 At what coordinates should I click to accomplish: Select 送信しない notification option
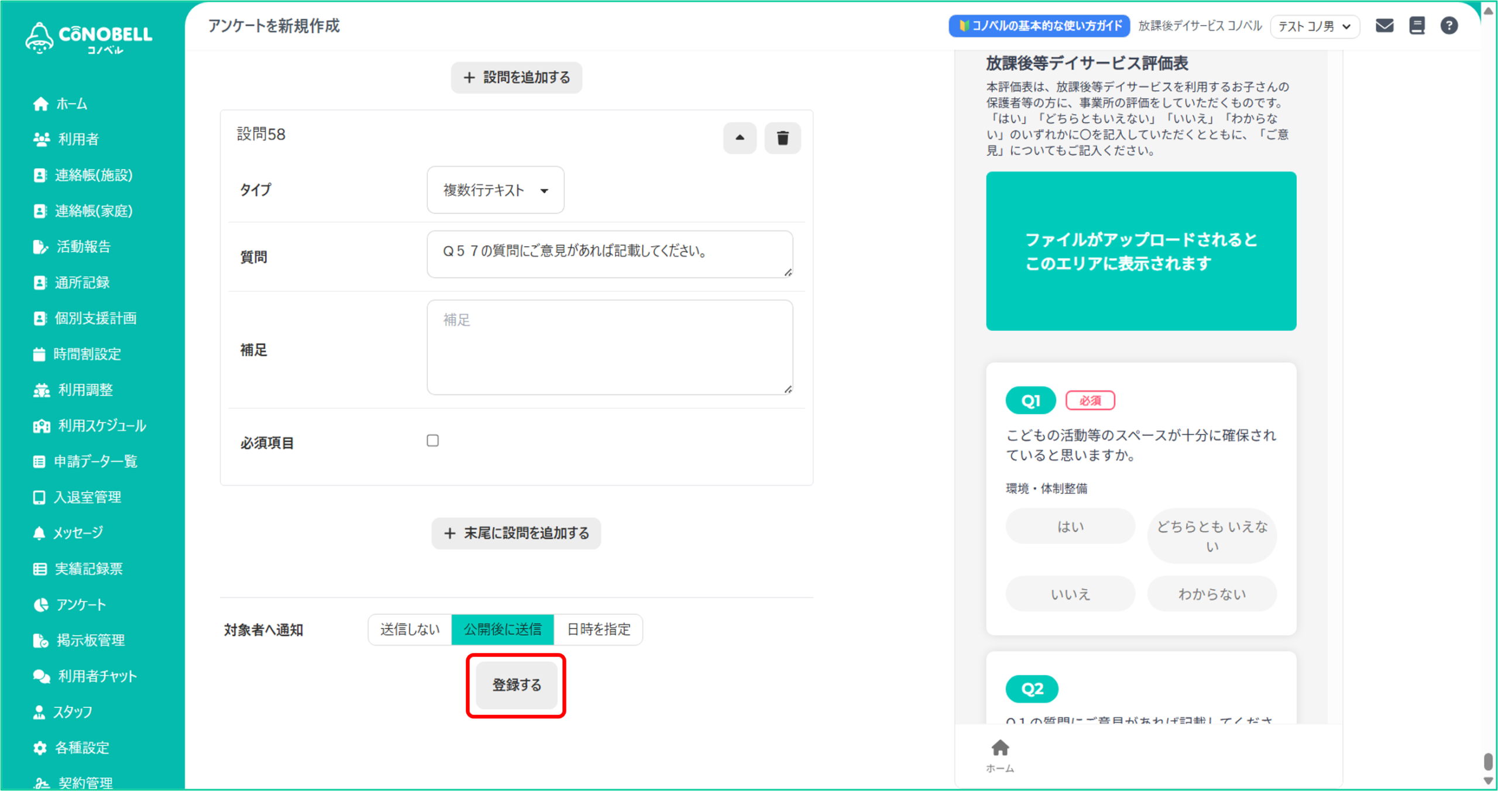pyautogui.click(x=410, y=630)
